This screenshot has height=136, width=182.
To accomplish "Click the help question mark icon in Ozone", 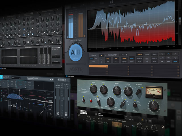I will coord(65,80).
